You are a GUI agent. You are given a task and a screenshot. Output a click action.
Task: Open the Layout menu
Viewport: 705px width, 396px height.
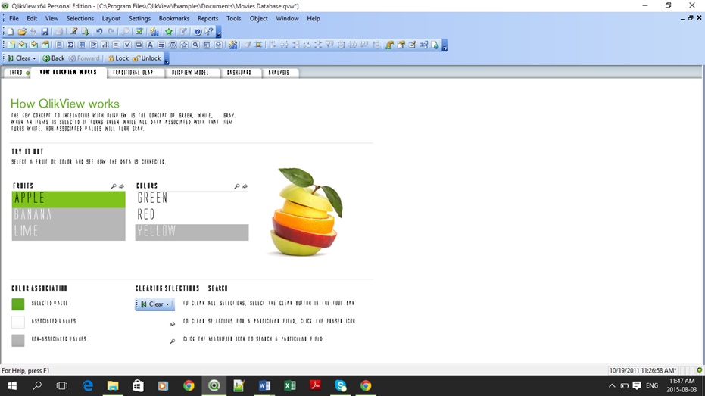pyautogui.click(x=111, y=18)
